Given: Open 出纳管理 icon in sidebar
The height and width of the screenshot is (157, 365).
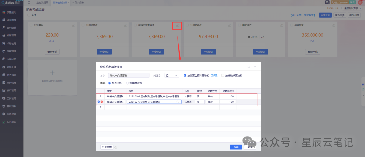Looking at the screenshot, I should [4, 83].
